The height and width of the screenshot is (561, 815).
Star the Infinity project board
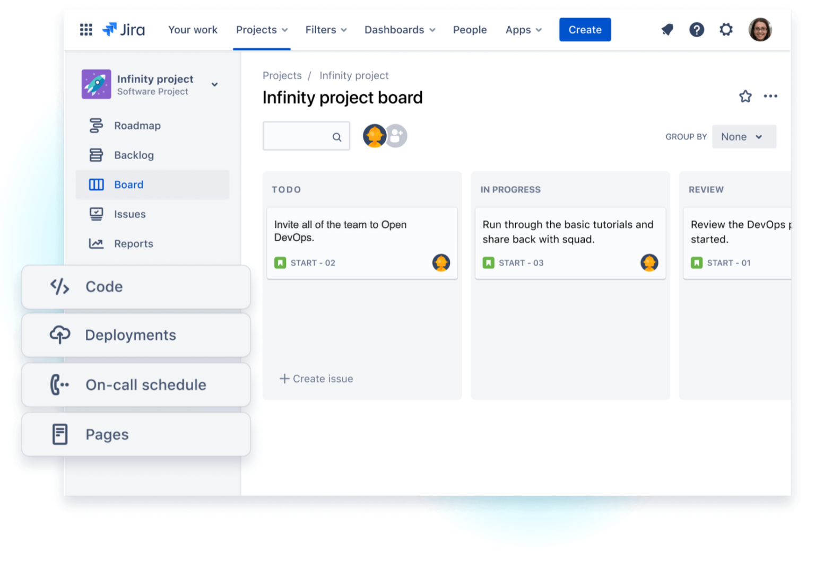click(745, 97)
